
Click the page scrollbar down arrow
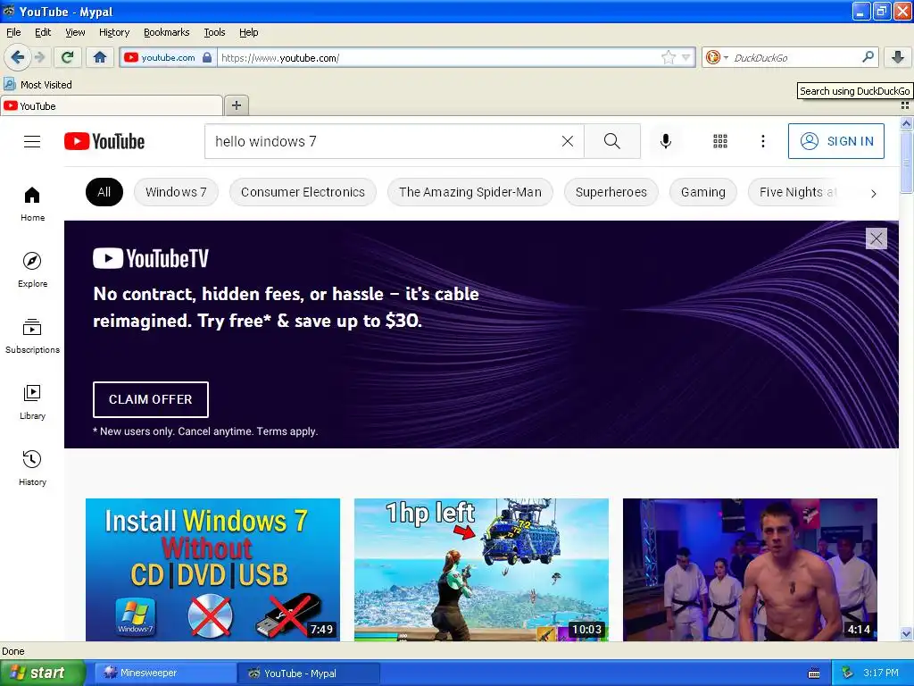pyautogui.click(x=906, y=634)
